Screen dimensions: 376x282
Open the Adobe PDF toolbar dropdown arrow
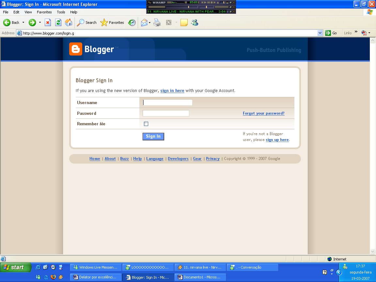[369, 33]
